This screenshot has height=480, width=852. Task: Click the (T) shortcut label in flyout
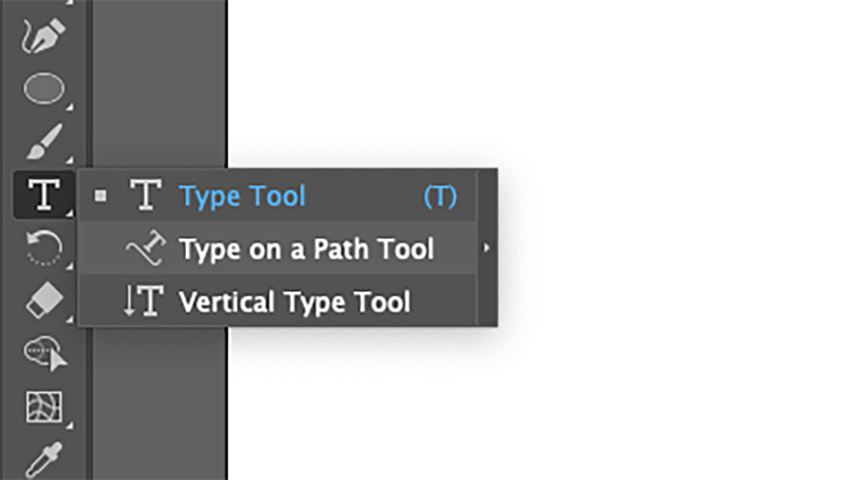440,196
